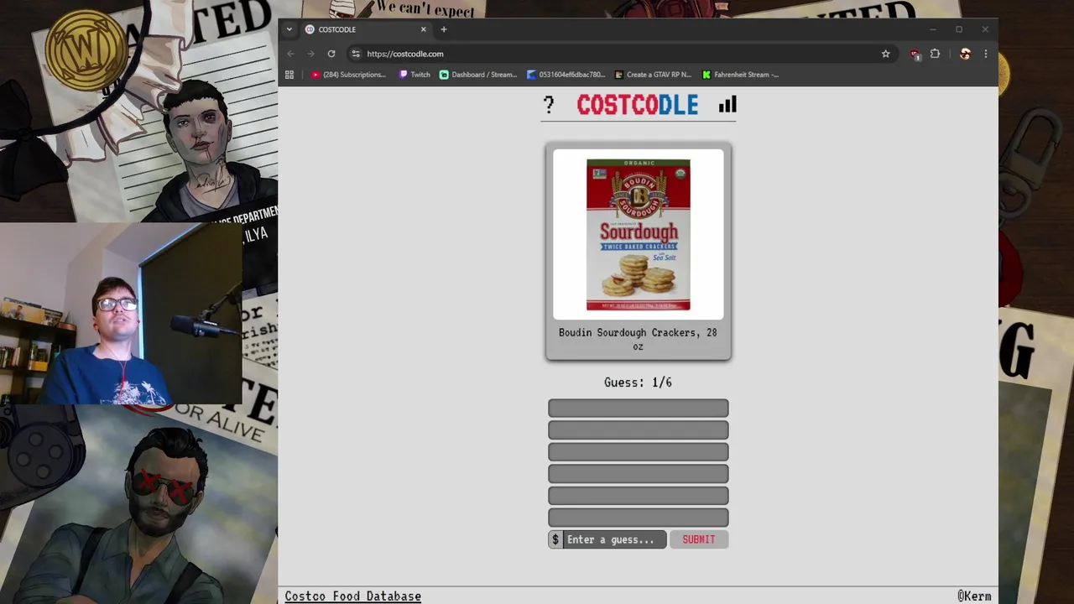This screenshot has height=604, width=1074.
Task: Open the Chrome apps grid shortcut
Action: point(289,75)
